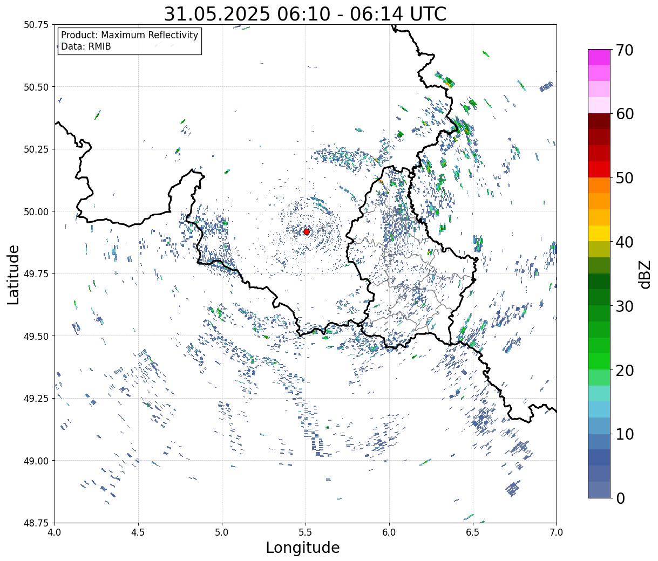Click the longitude tick label 6.0
The width and height of the screenshot is (658, 561).
click(x=389, y=532)
